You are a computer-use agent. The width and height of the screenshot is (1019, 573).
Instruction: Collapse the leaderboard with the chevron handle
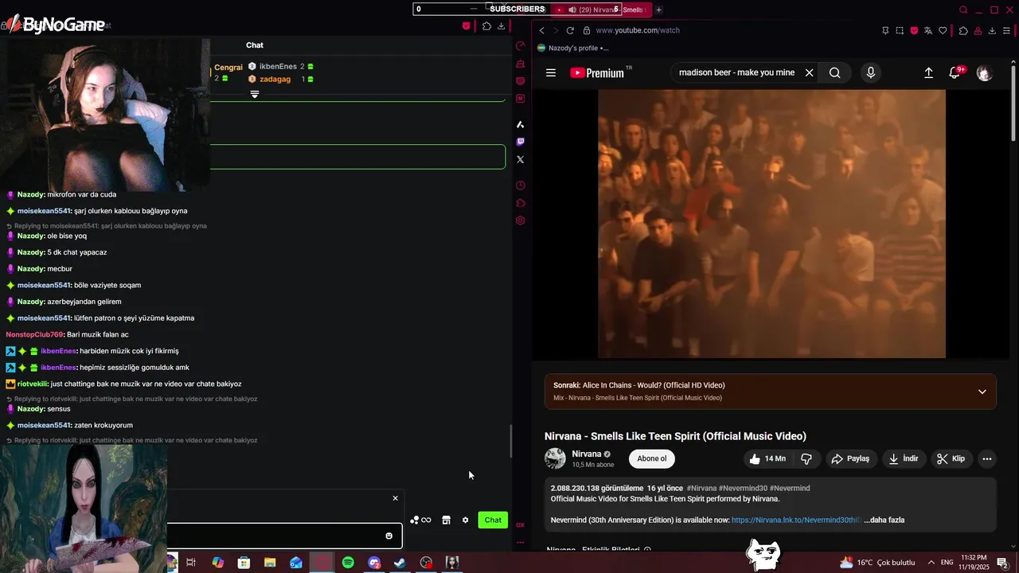click(x=255, y=94)
